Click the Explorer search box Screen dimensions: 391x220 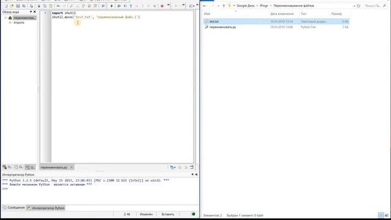[375, 5]
